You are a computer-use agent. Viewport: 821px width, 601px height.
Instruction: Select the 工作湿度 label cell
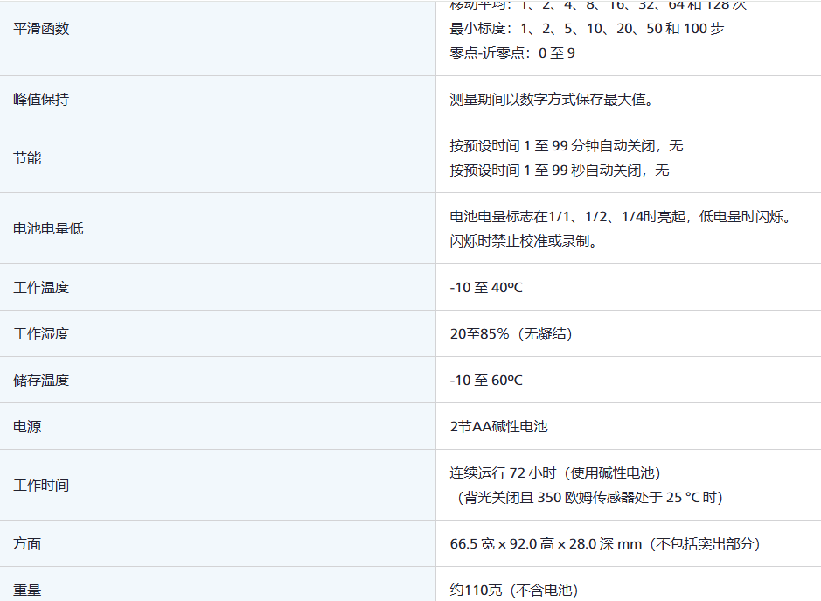click(x=41, y=334)
